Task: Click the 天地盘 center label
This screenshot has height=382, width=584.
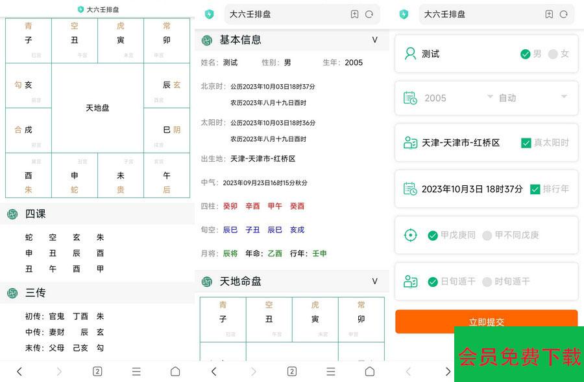Action: (97, 107)
